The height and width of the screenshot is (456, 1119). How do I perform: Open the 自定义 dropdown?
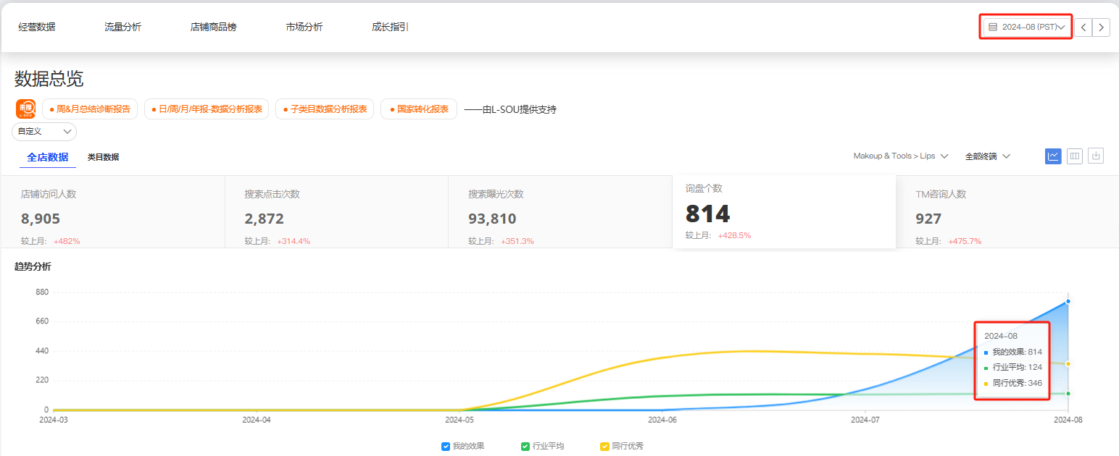[x=44, y=131]
